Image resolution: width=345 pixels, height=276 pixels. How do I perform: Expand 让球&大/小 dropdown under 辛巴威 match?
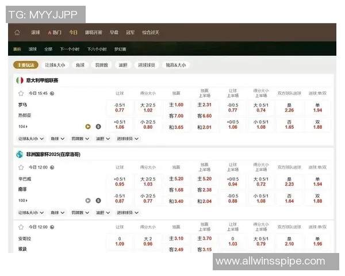click(31, 213)
